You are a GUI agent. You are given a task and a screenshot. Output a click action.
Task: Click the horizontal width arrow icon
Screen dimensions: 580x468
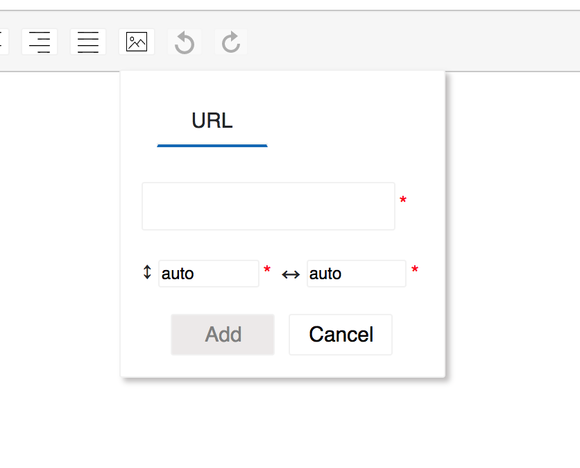point(290,274)
